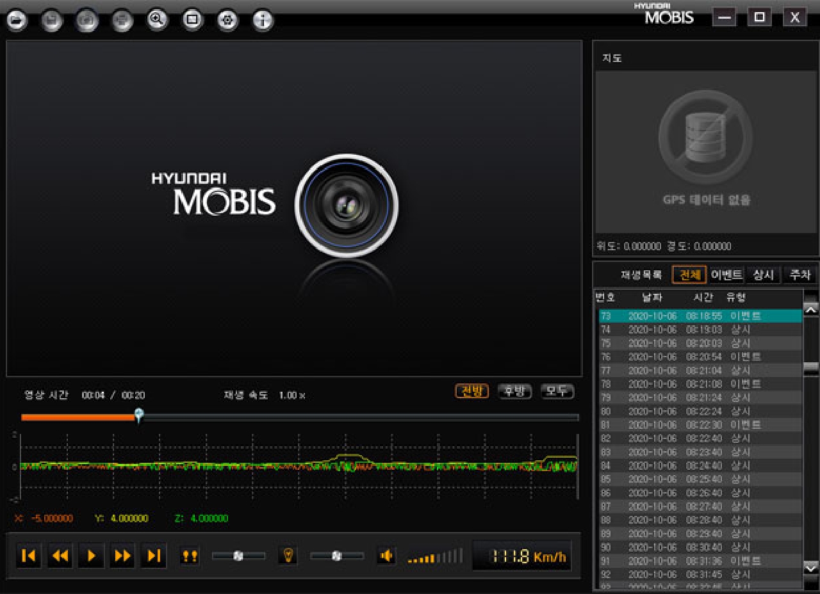Maximize the Mobis player window

tap(760, 17)
